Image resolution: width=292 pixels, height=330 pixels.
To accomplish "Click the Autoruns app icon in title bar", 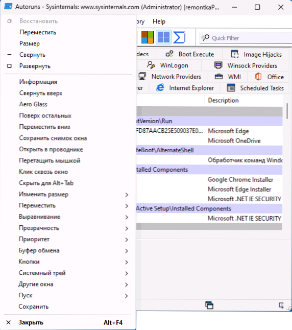I will tap(8, 7).
